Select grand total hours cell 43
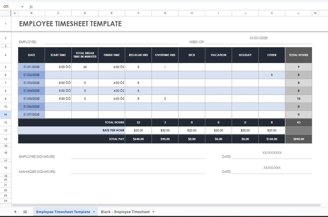This screenshot has height=217, width=328. pyautogui.click(x=299, y=123)
